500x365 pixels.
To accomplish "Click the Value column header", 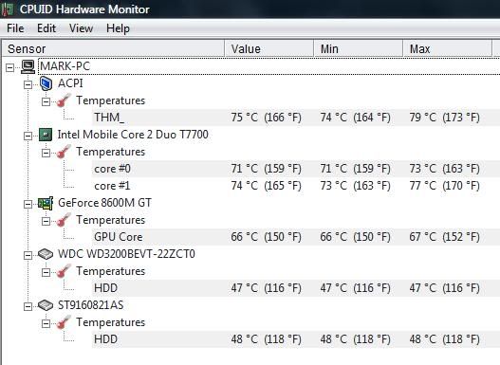I will click(269, 48).
